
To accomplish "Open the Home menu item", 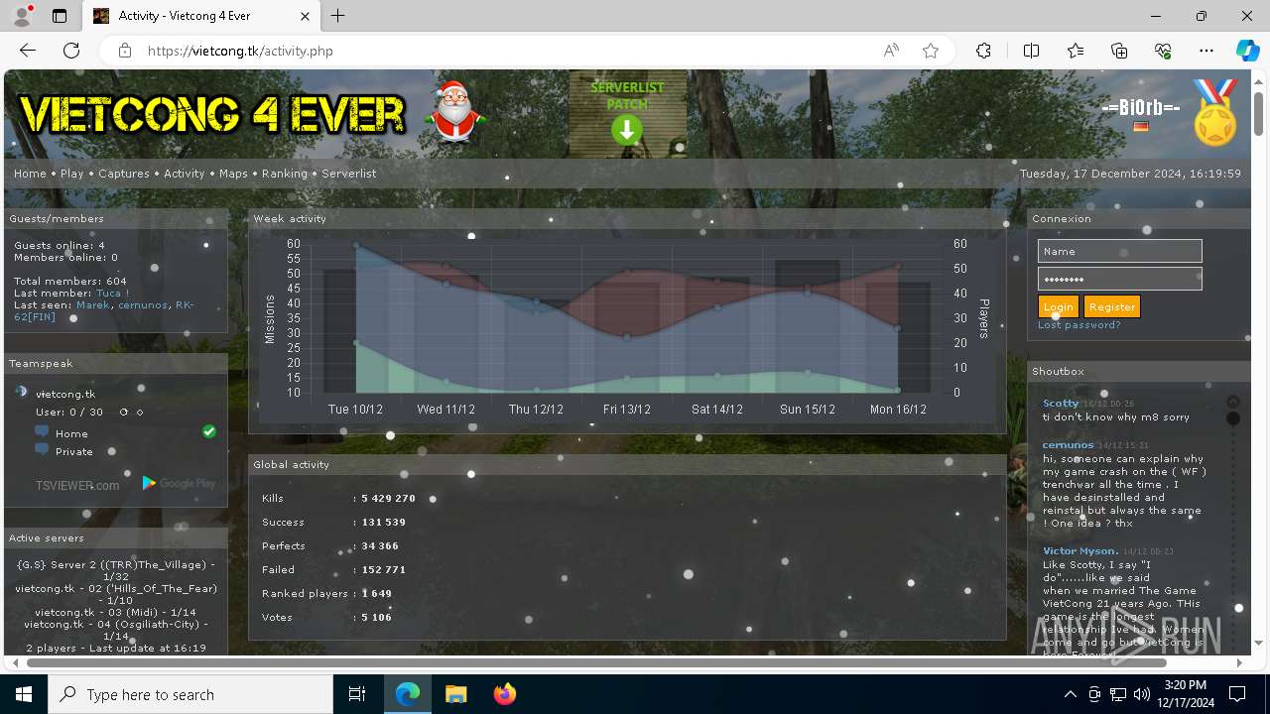I will (30, 173).
